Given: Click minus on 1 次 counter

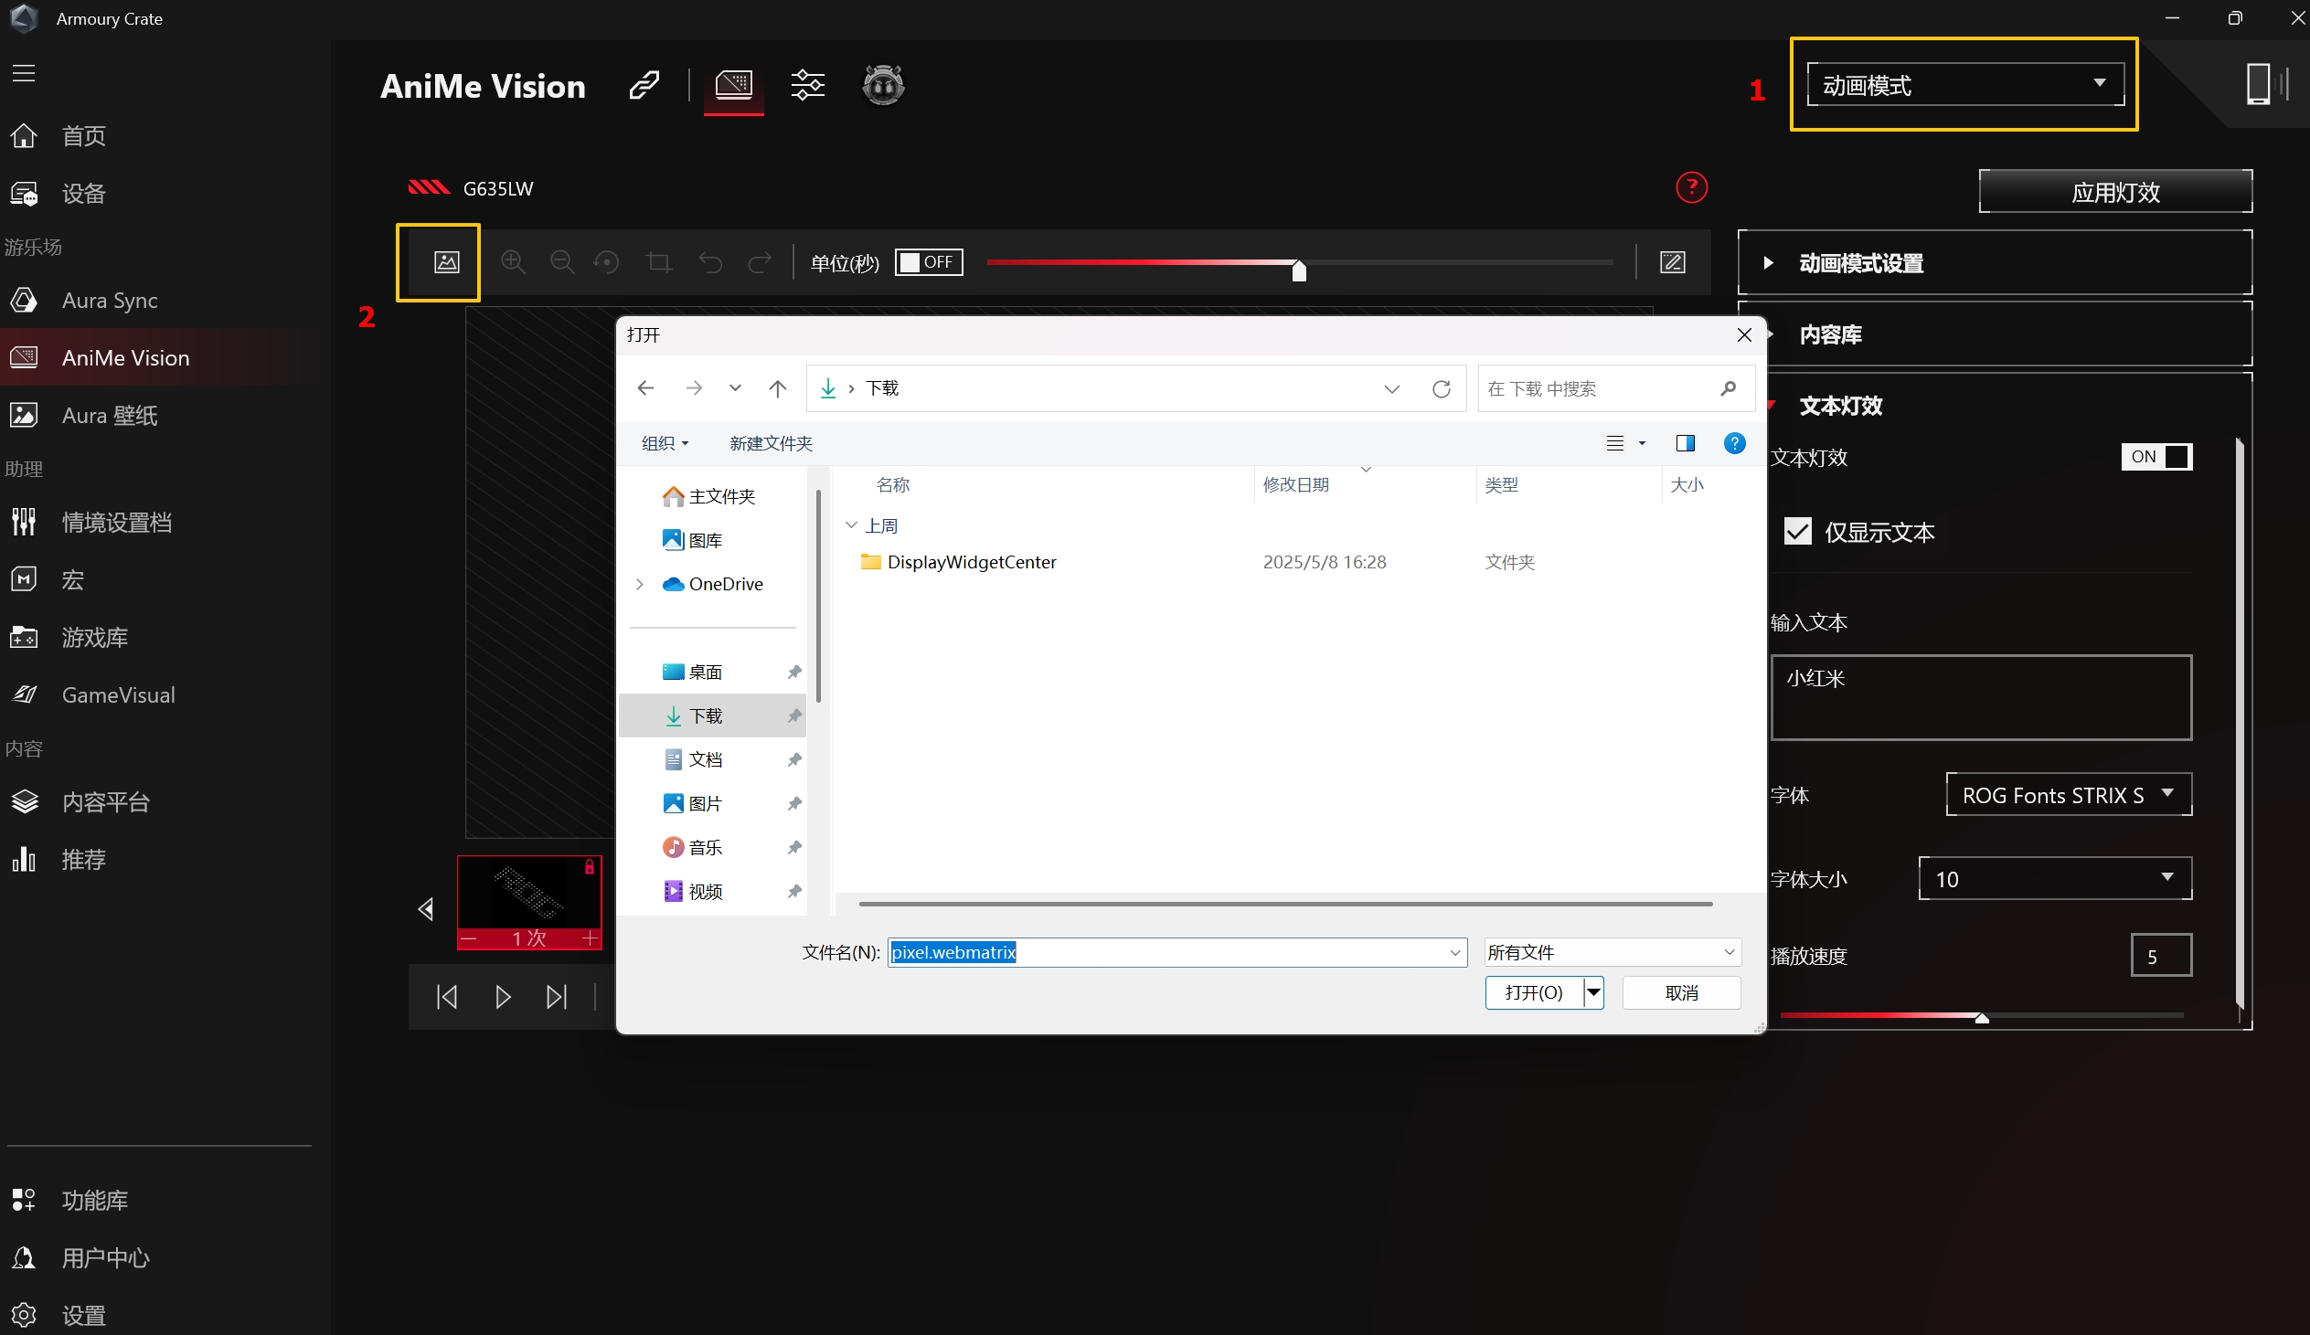Looking at the screenshot, I should (469, 938).
